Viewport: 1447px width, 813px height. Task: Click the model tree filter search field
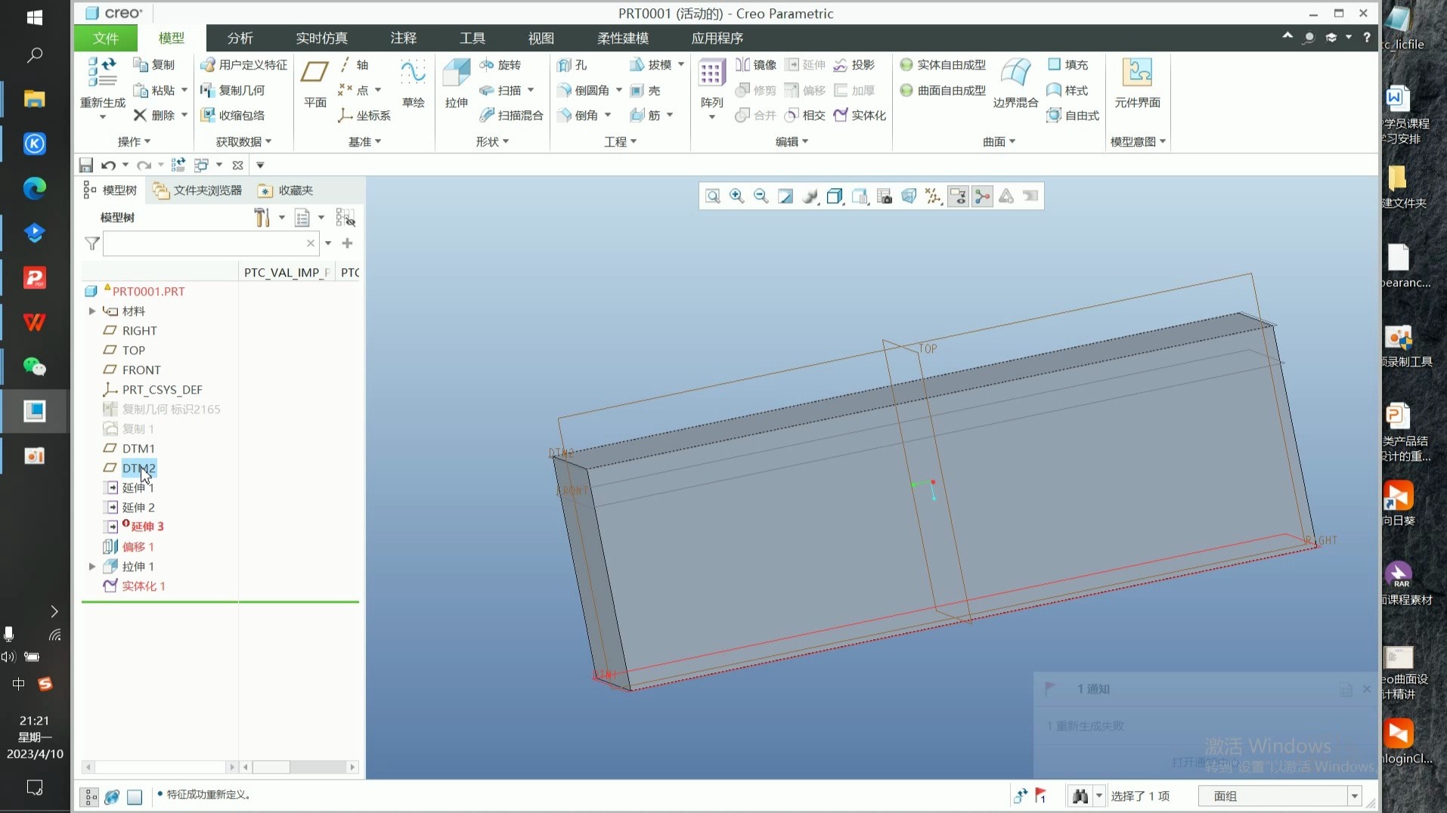204,243
